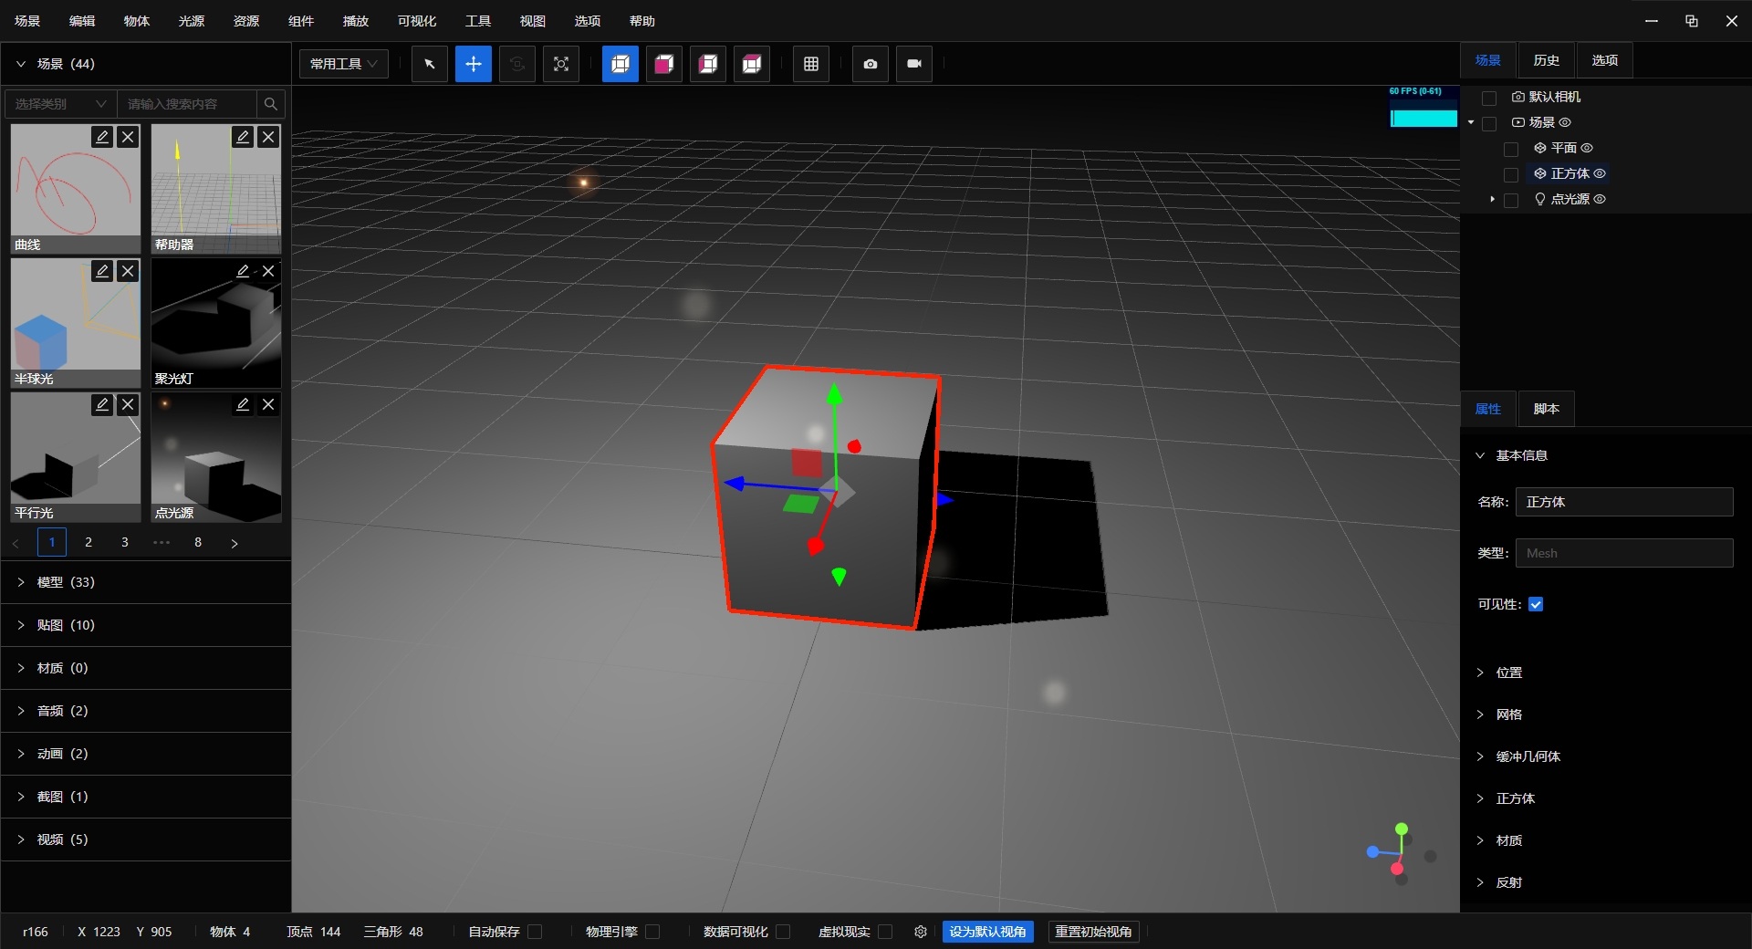Click the green FPS graph bar
1752x949 pixels.
tap(1423, 118)
